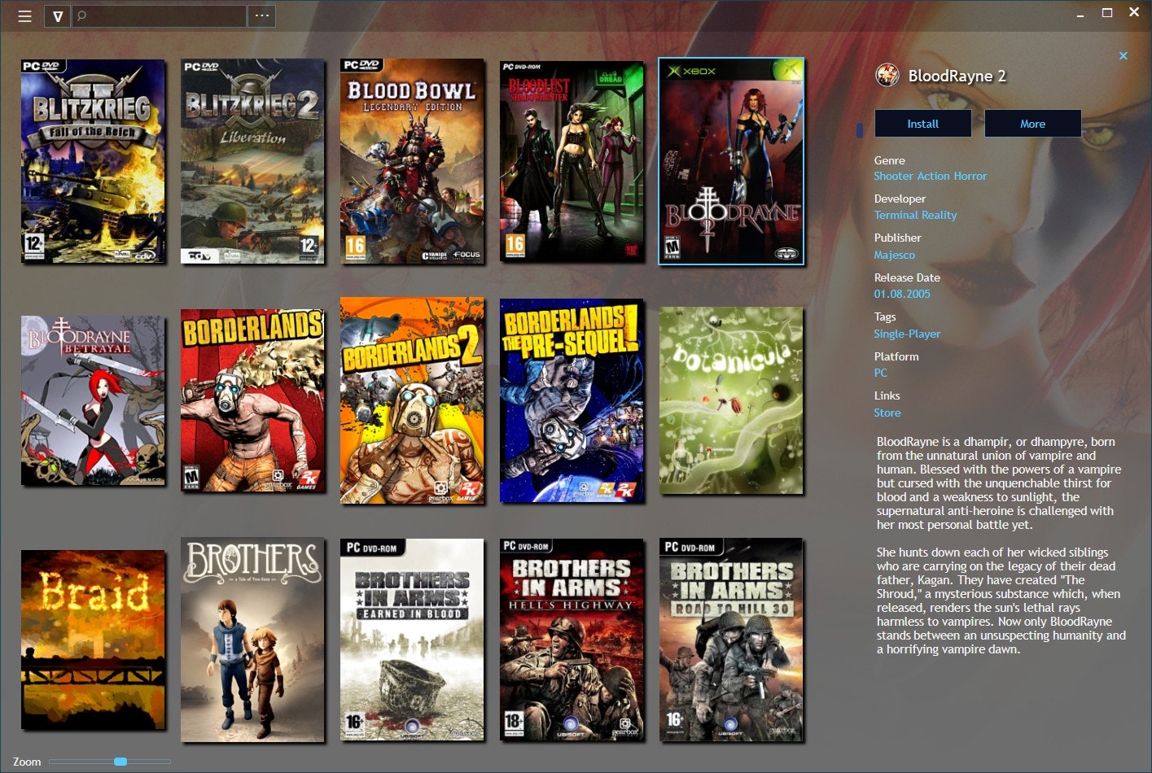This screenshot has height=773, width=1152.
Task: Close the BloodRayne 2 details panel
Action: pyautogui.click(x=1124, y=55)
